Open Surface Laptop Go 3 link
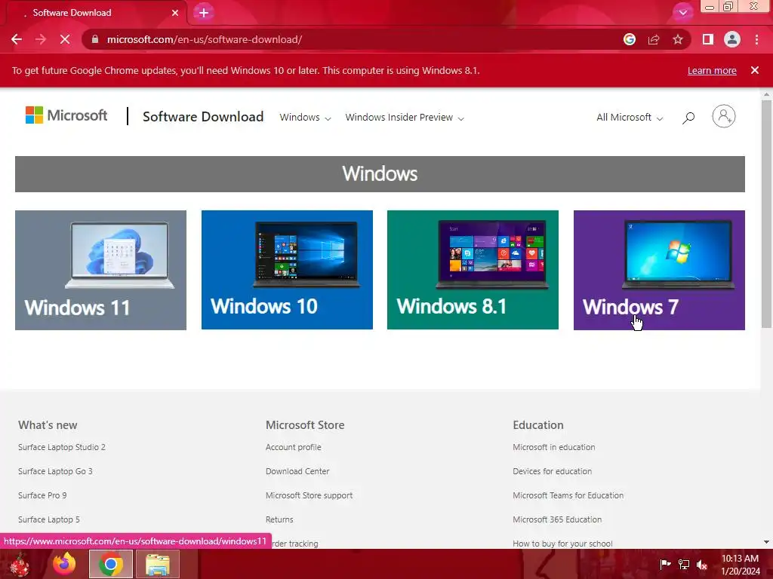 [55, 471]
